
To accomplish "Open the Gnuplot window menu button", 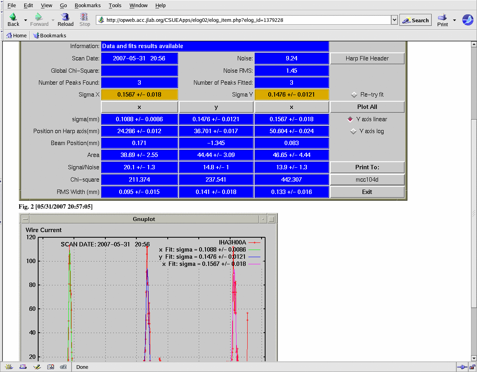I will [25, 219].
